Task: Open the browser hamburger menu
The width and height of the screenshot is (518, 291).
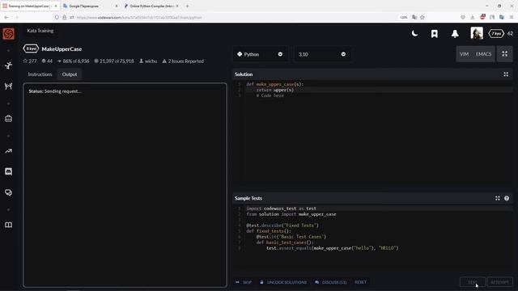Action: tap(511, 17)
